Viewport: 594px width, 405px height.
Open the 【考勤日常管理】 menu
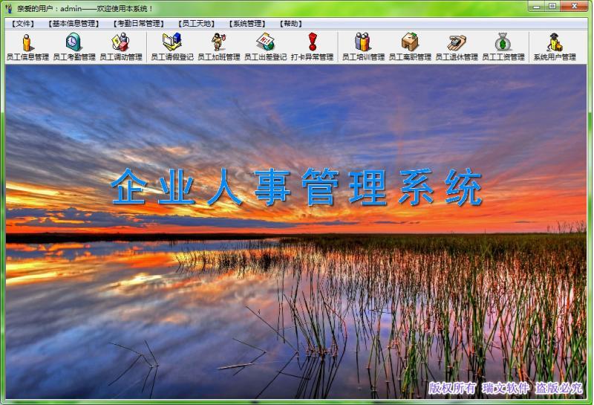tap(139, 24)
